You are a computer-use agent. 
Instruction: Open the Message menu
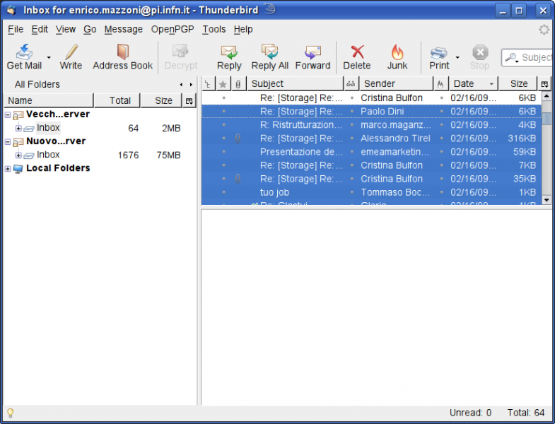pyautogui.click(x=124, y=29)
